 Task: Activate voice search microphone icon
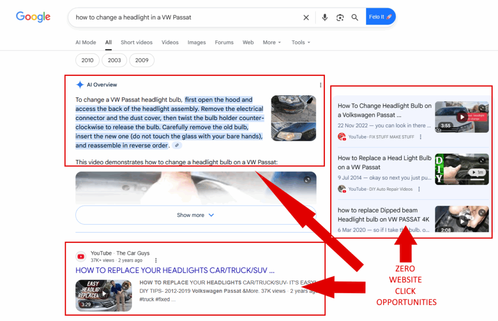click(x=324, y=17)
